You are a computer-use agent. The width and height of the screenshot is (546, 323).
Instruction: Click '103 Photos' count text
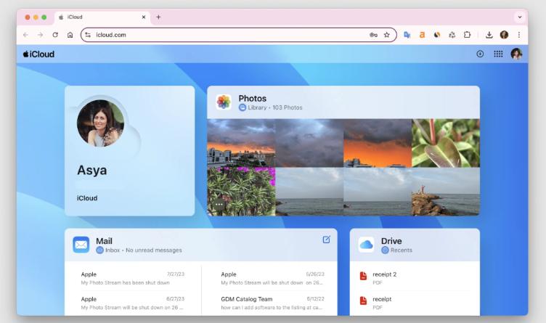[x=288, y=107]
